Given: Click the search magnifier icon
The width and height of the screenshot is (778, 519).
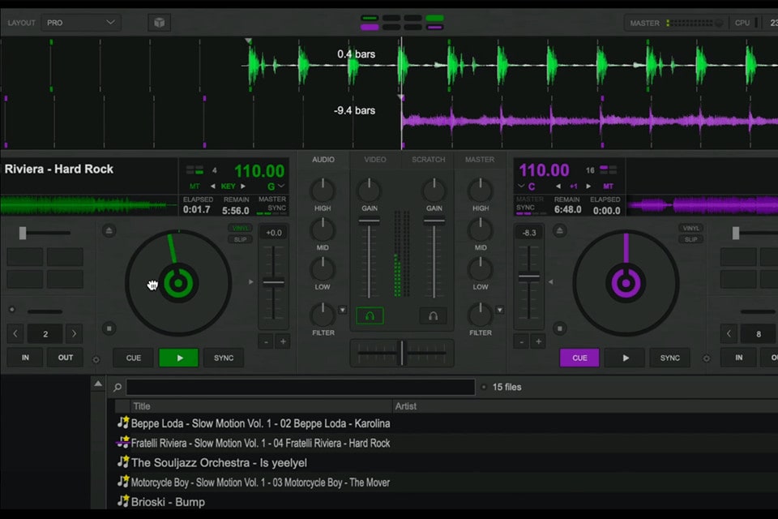Looking at the screenshot, I should pyautogui.click(x=118, y=388).
